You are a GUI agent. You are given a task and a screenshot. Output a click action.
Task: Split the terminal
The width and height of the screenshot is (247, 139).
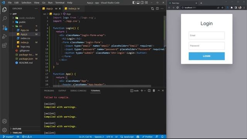pyautogui.click(x=149, y=91)
